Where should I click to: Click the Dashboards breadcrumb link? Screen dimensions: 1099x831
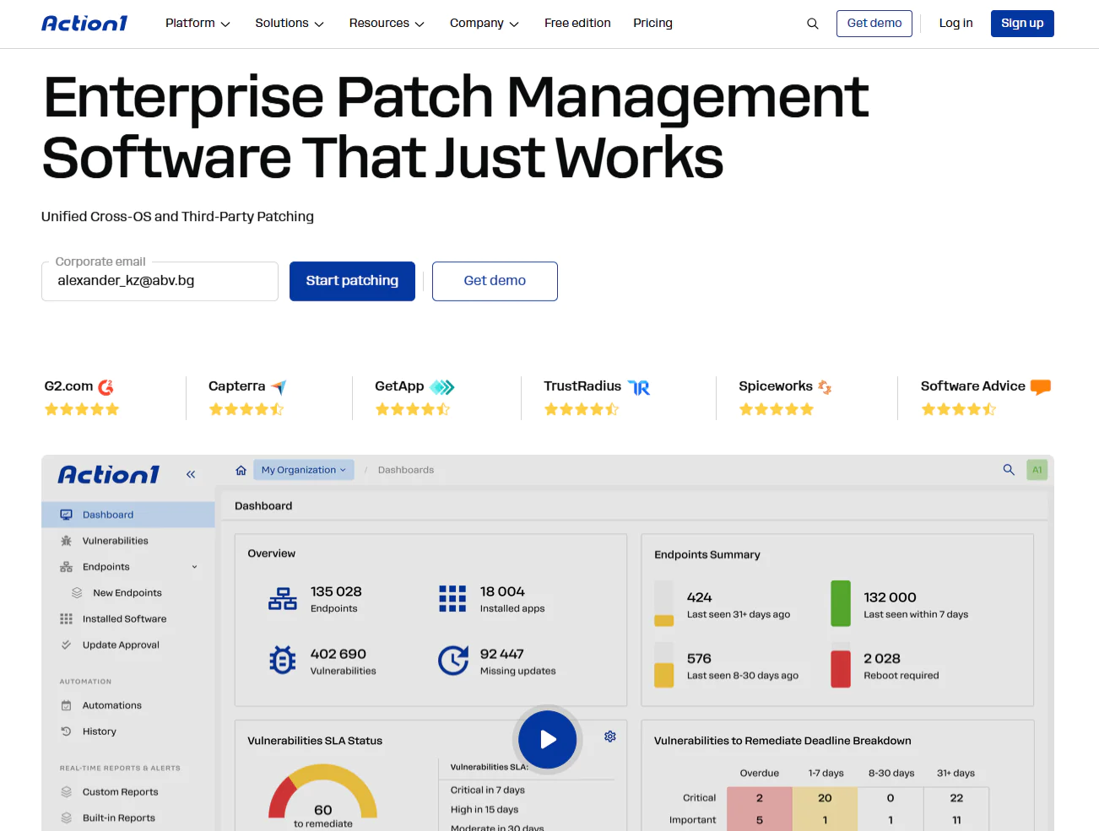point(406,470)
